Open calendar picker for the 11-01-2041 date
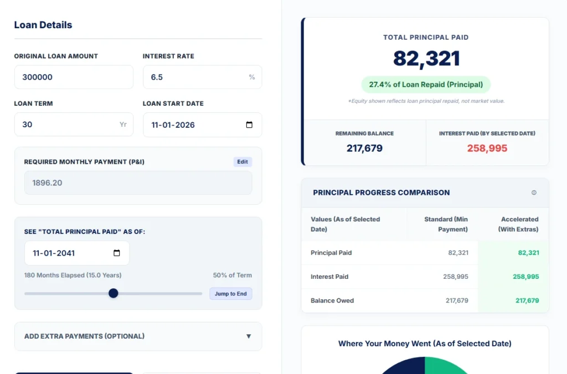Viewport: 567px width, 374px height. tap(116, 253)
